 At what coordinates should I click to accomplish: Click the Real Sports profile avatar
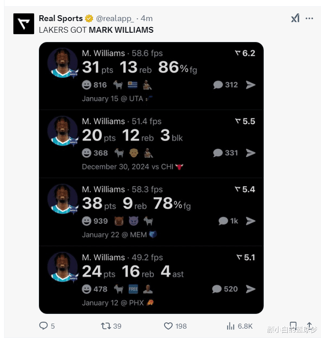coord(24,24)
